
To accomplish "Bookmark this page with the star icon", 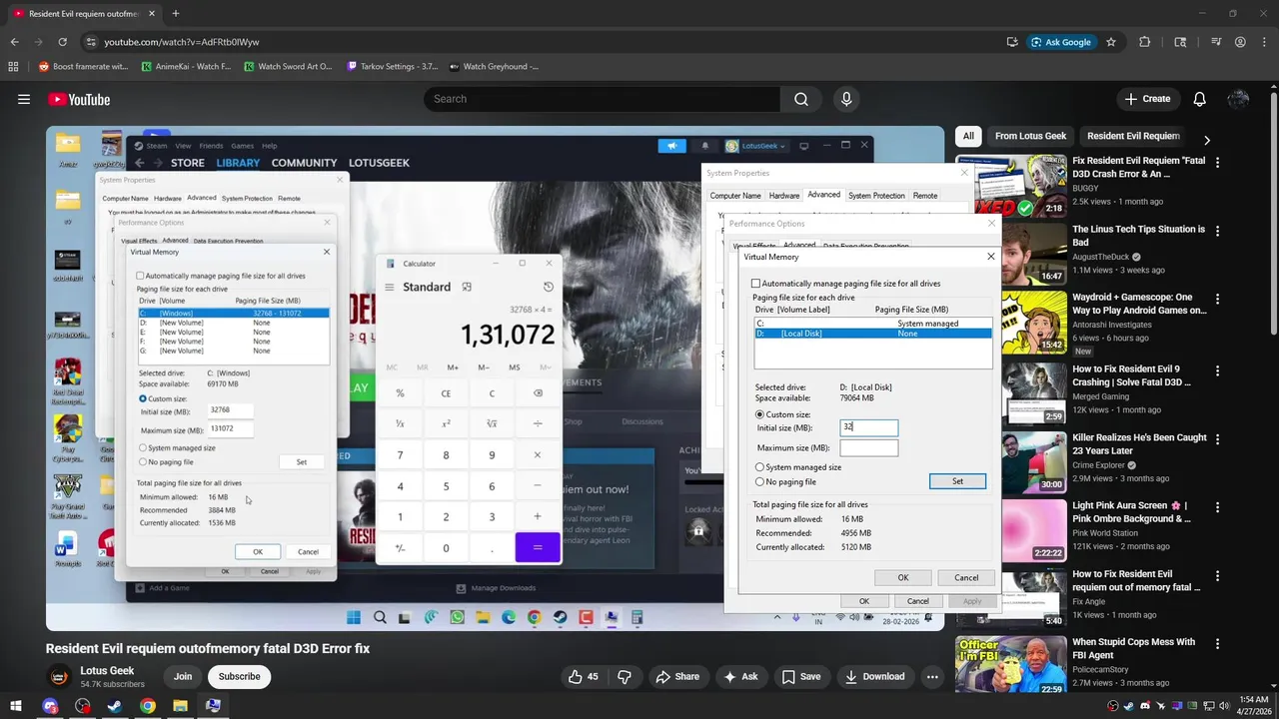I will (x=1111, y=42).
